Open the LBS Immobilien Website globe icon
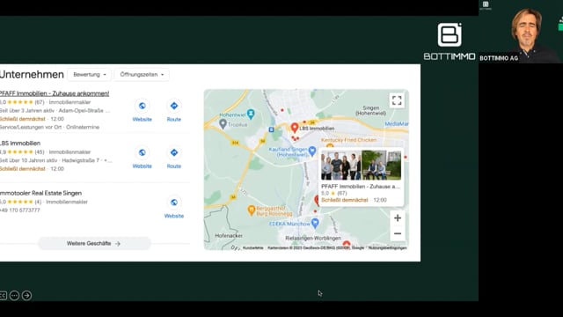The image size is (563, 317). [x=143, y=152]
